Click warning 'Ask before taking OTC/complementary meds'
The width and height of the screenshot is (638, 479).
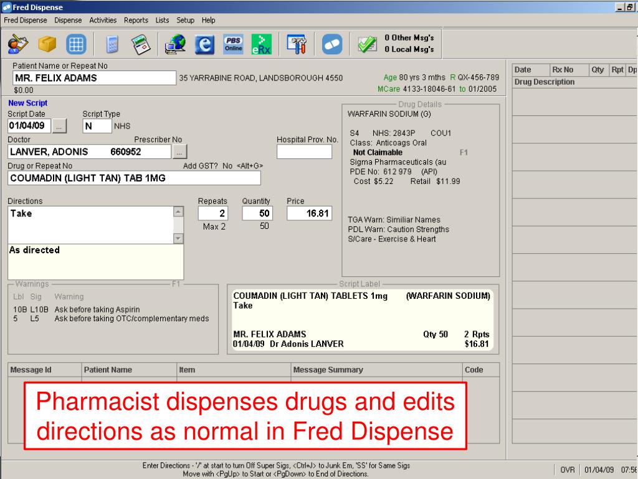coord(132,319)
